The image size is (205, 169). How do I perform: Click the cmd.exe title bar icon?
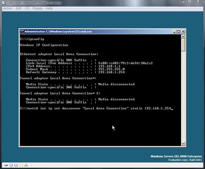21,32
